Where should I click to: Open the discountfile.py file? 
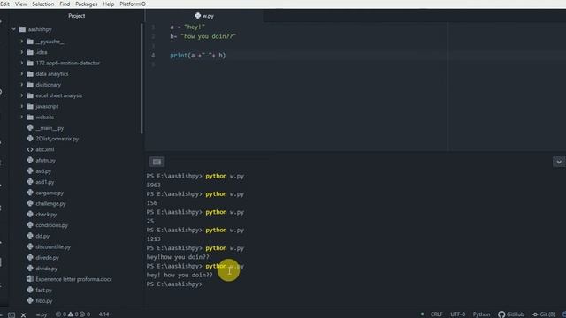(53, 247)
